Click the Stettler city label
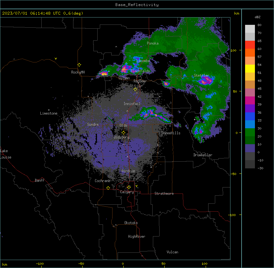274x268 pixels. tap(202, 75)
